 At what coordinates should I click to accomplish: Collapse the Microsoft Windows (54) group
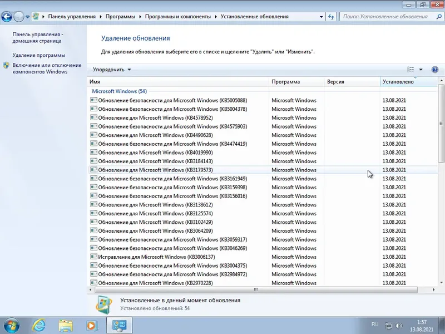pos(119,91)
